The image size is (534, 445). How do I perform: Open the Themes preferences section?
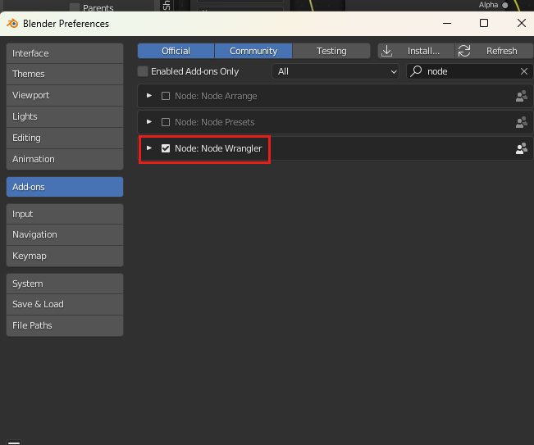click(65, 74)
